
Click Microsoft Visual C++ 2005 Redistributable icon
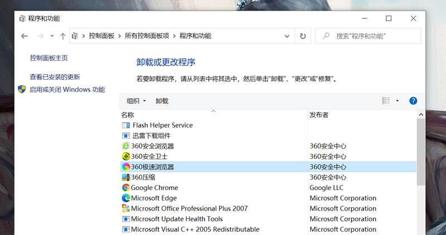coord(126,229)
